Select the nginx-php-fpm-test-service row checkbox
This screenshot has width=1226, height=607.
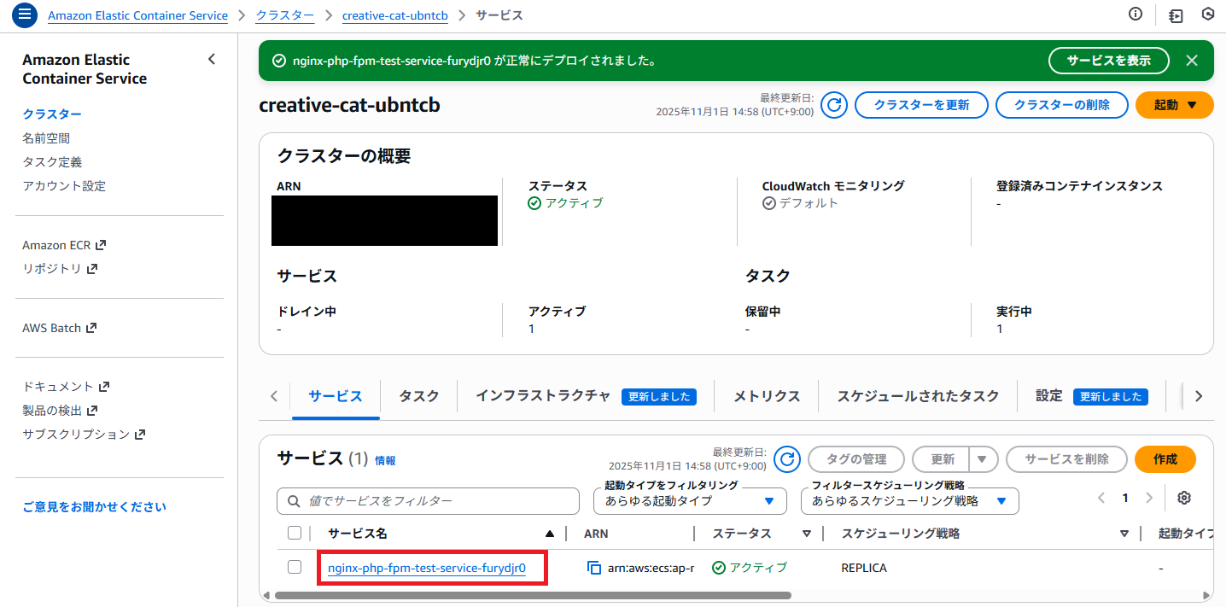295,568
